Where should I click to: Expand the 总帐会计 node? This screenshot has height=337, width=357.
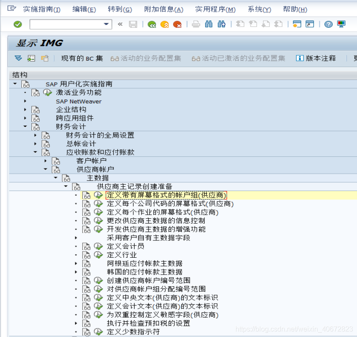pos(35,144)
